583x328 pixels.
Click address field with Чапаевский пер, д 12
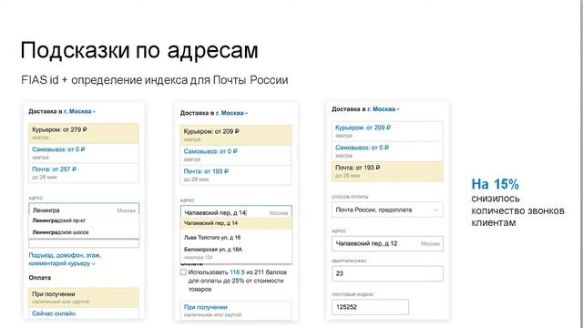(387, 243)
